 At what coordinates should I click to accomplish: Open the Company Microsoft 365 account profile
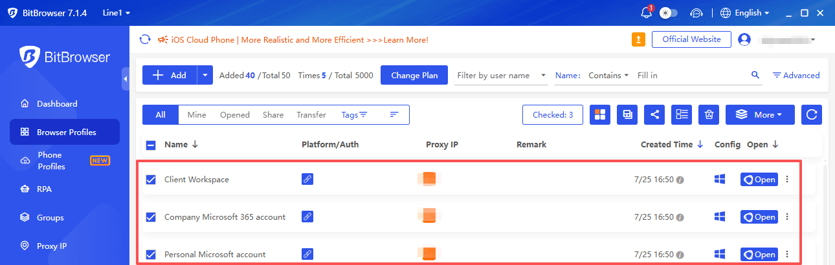(x=759, y=217)
